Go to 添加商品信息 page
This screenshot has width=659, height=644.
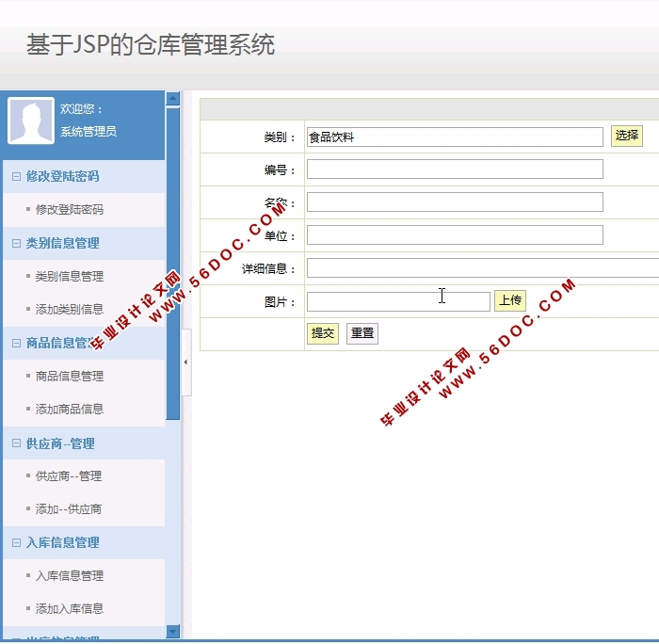click(x=69, y=409)
